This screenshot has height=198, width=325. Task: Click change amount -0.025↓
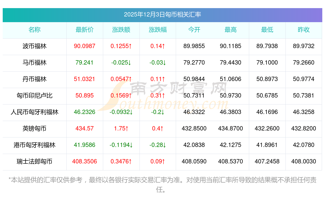121,63
